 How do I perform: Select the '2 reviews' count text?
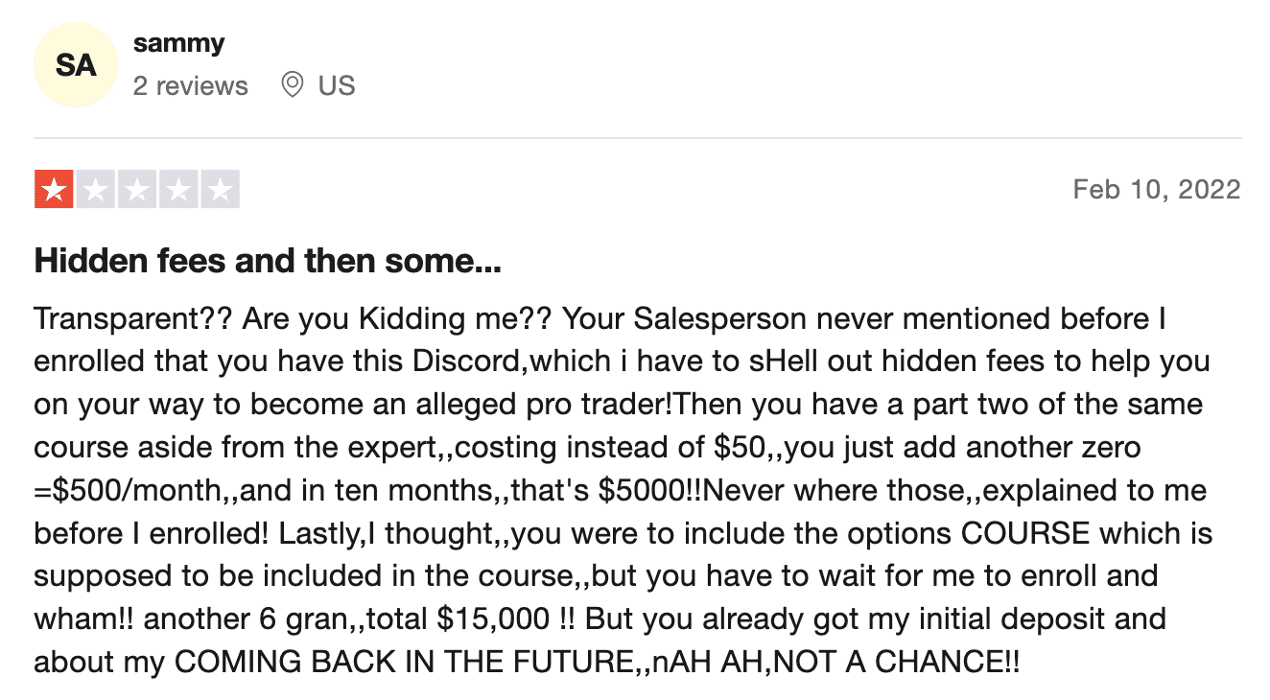190,86
